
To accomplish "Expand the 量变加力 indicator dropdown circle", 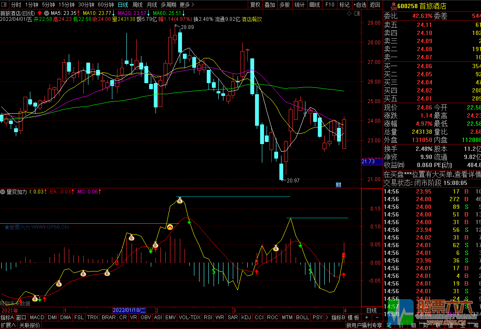I will pyautogui.click(x=3, y=192).
